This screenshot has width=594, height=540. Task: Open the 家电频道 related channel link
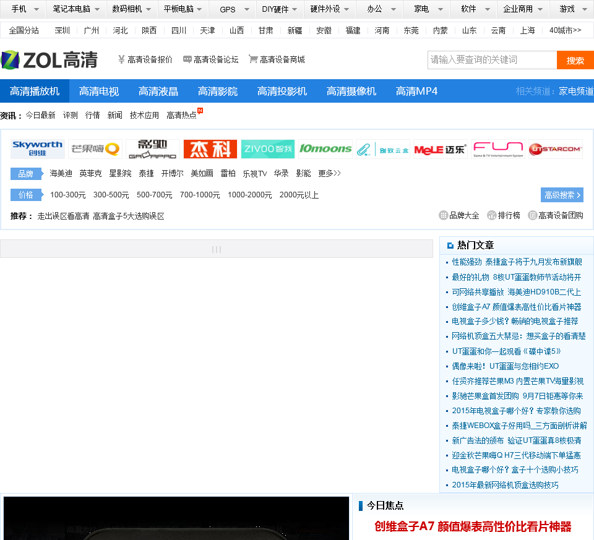click(x=576, y=91)
